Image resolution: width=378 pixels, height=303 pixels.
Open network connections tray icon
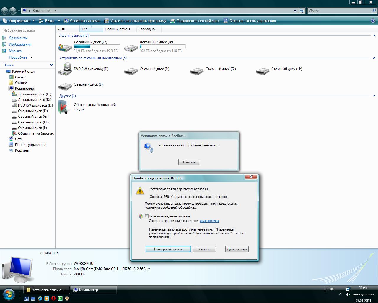(x=348, y=289)
